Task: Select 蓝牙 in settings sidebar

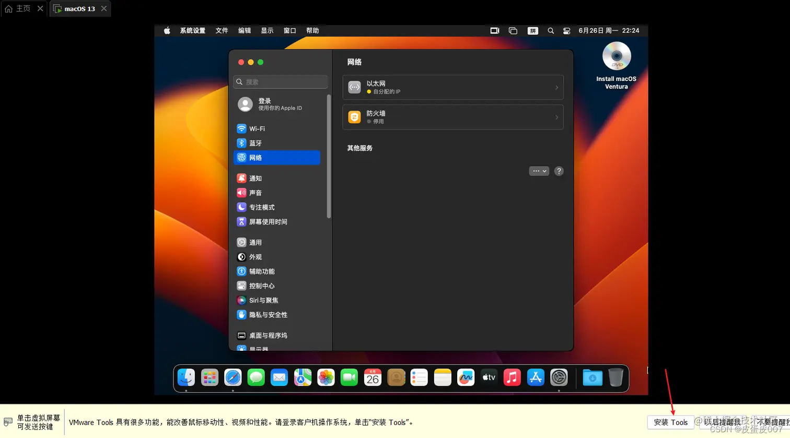Action: [x=277, y=143]
